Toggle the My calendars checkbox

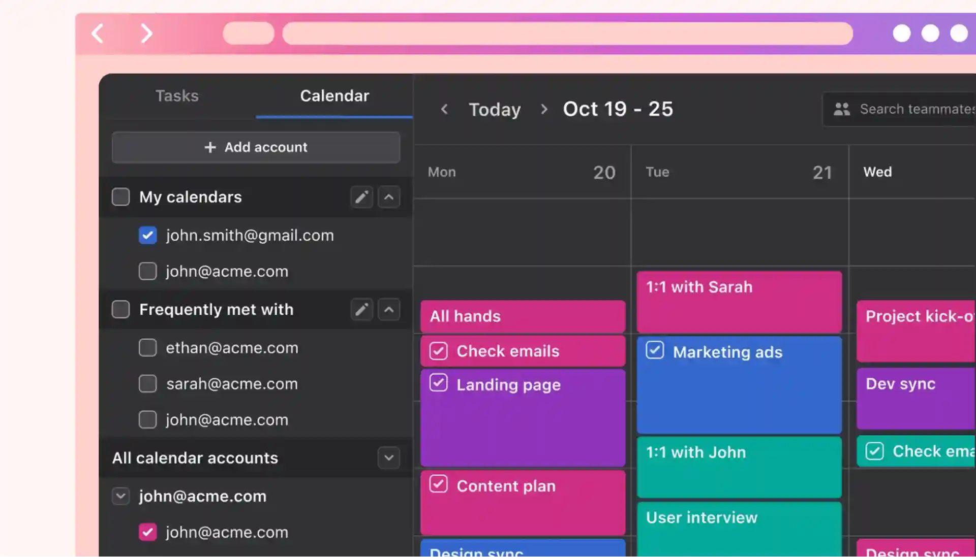120,197
